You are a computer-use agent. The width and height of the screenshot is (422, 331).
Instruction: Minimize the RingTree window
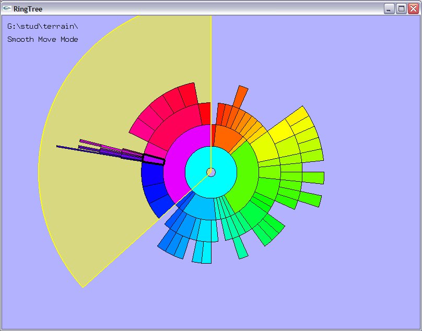pyautogui.click(x=389, y=9)
